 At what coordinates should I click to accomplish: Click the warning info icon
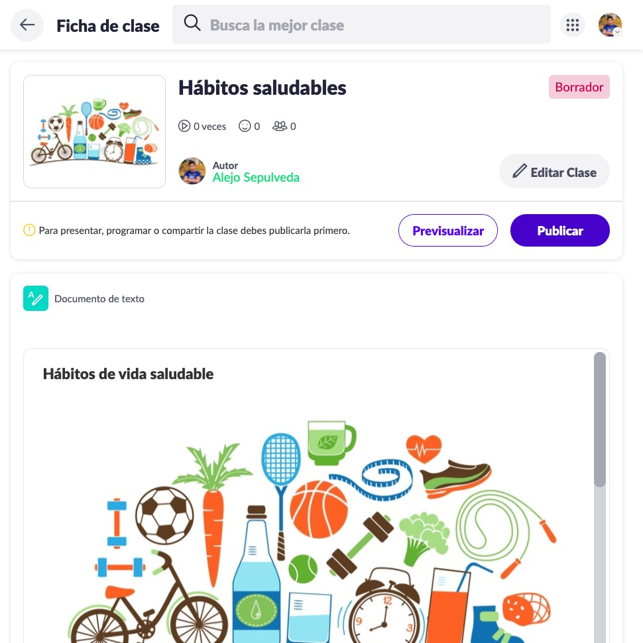[x=29, y=230]
